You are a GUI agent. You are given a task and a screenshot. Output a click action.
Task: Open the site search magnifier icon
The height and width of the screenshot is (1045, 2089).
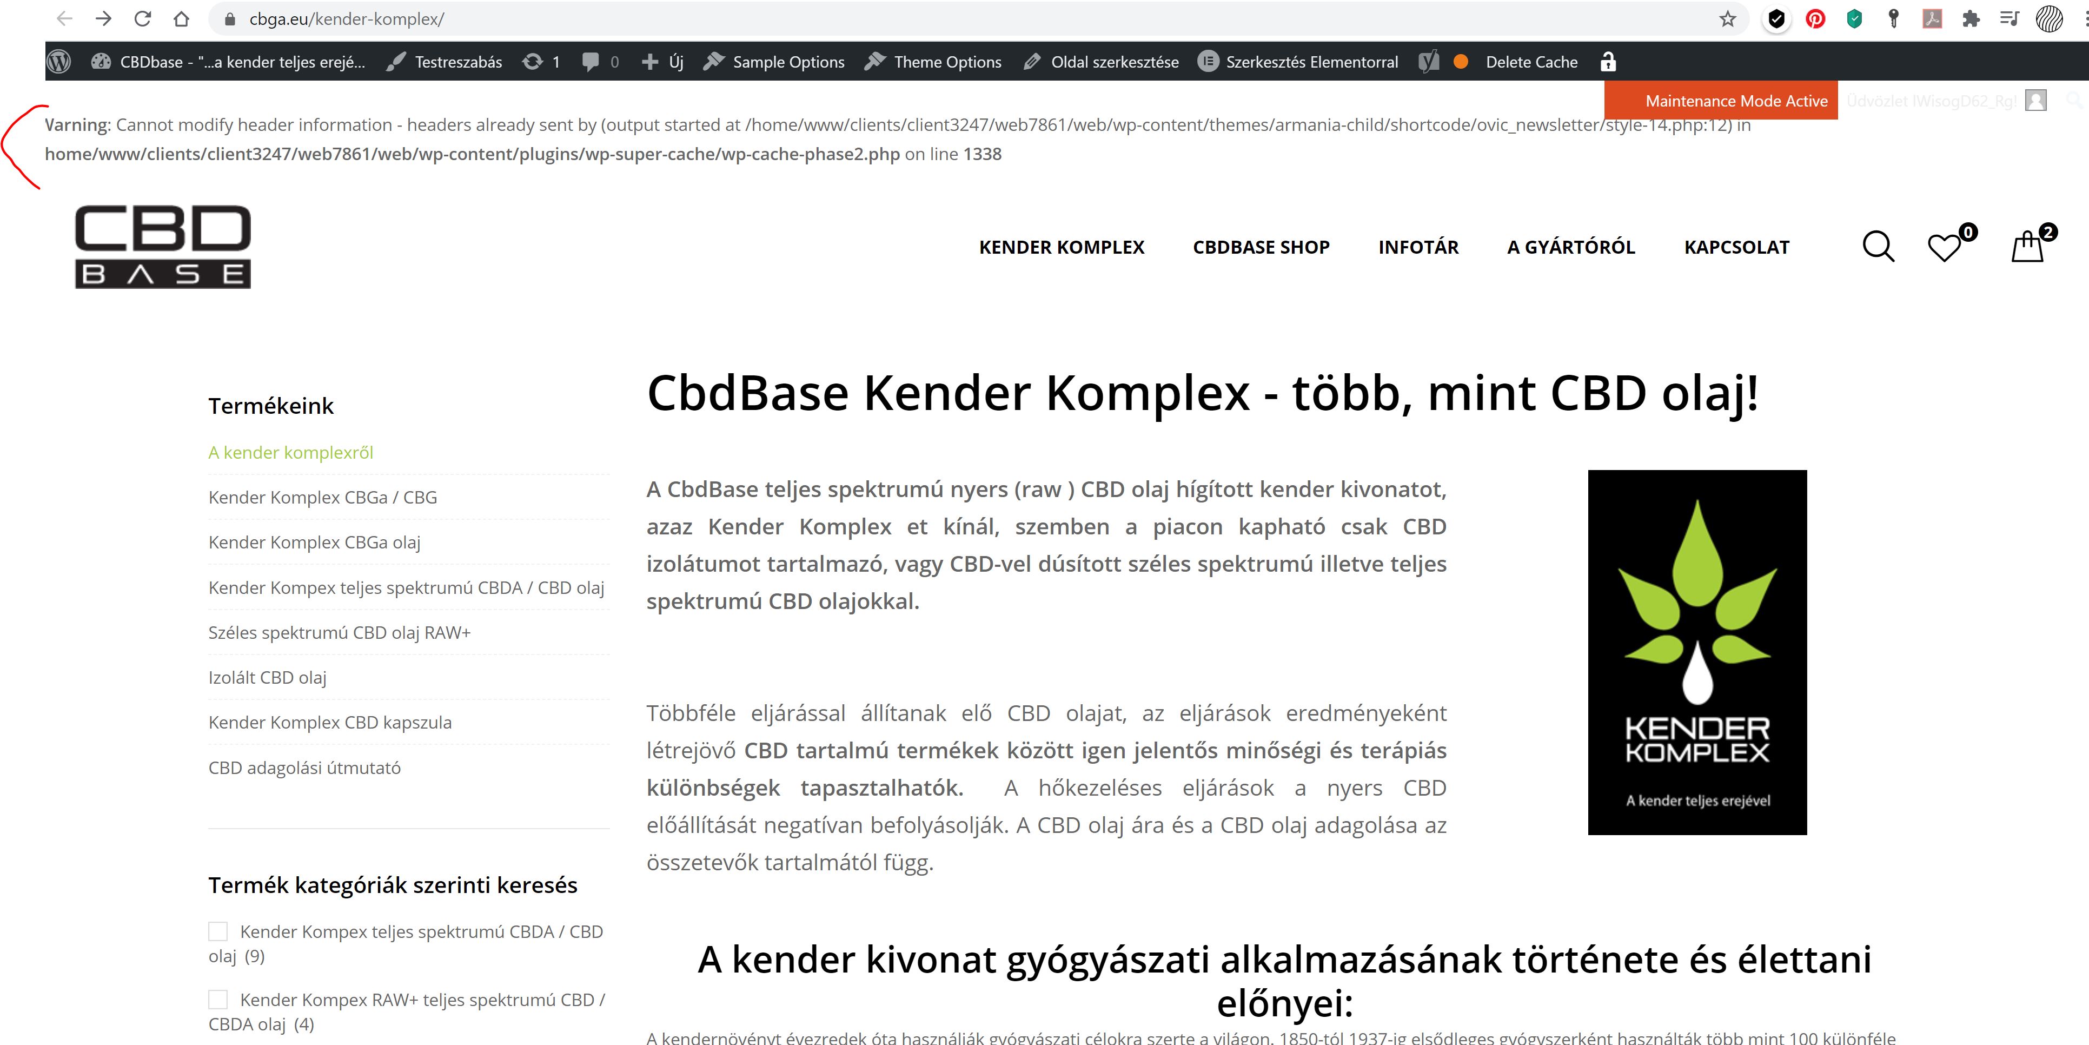pyautogui.click(x=1878, y=247)
